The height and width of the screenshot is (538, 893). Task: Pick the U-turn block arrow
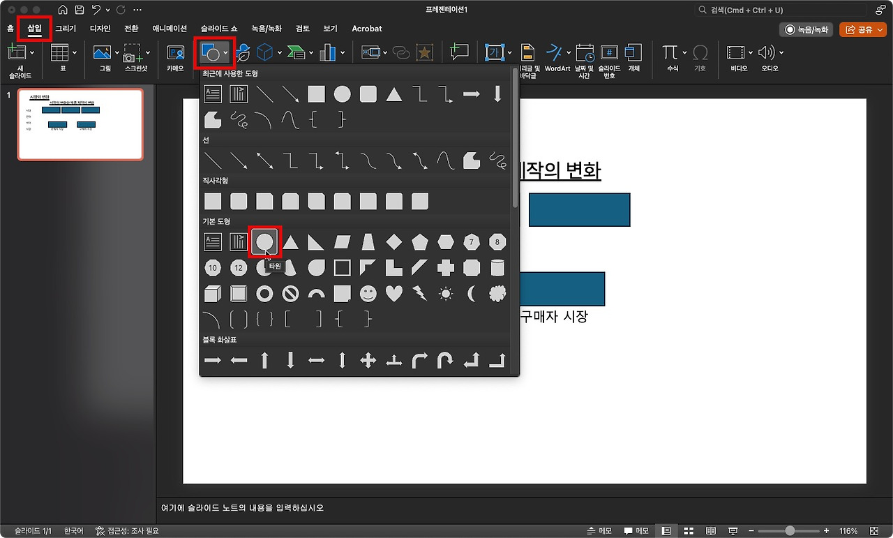[x=446, y=360]
